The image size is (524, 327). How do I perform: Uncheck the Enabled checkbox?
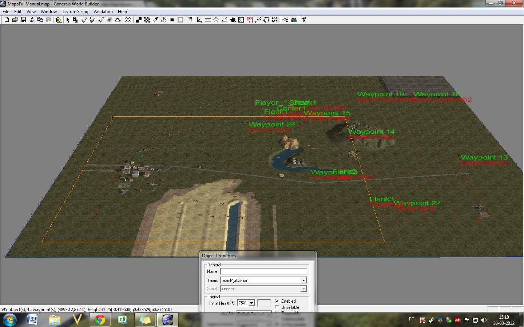pos(277,301)
